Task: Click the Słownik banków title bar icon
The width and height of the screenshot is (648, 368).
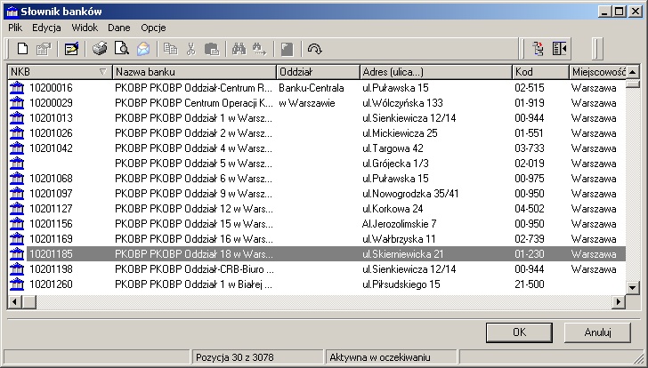Action: [12, 12]
